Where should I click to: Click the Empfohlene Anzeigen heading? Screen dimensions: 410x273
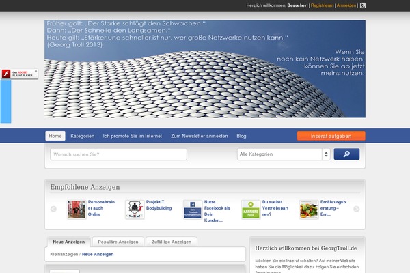click(85, 187)
